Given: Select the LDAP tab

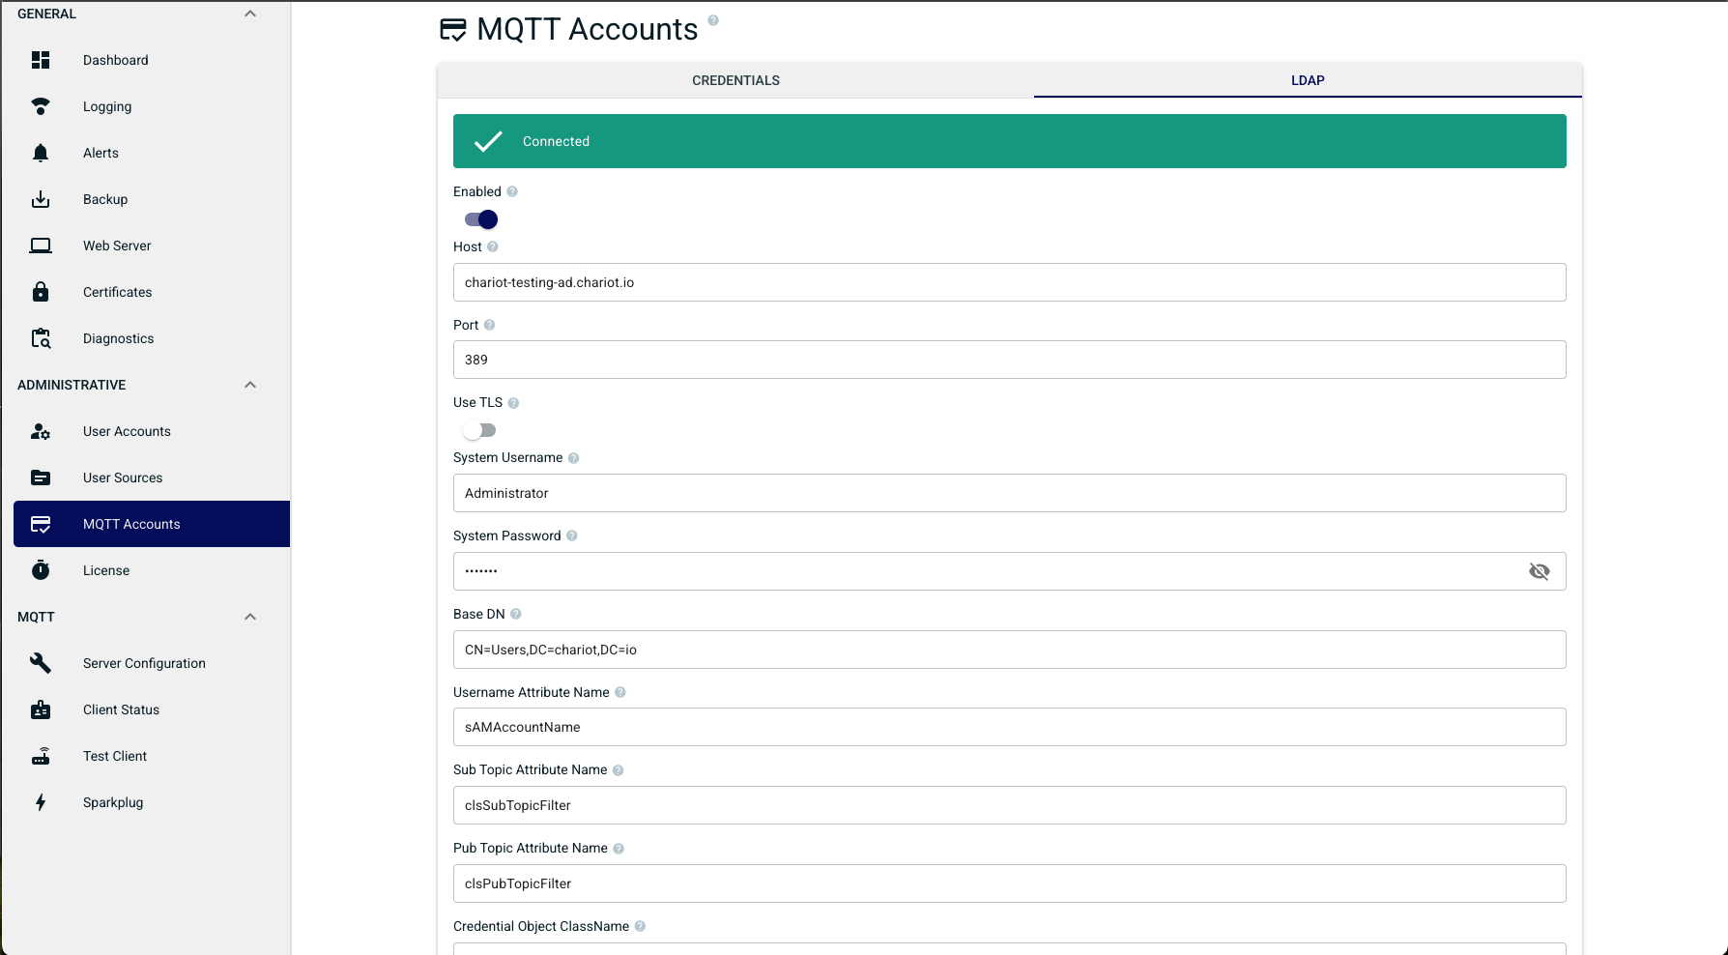Looking at the screenshot, I should tap(1308, 80).
